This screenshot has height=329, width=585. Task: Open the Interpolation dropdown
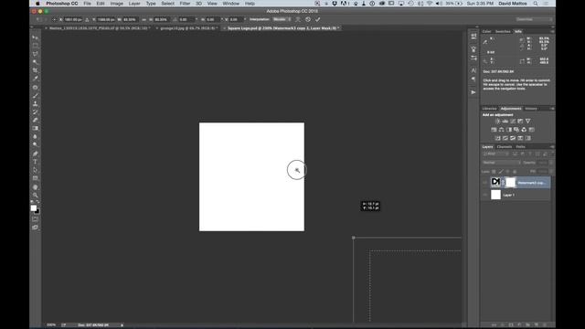282,19
